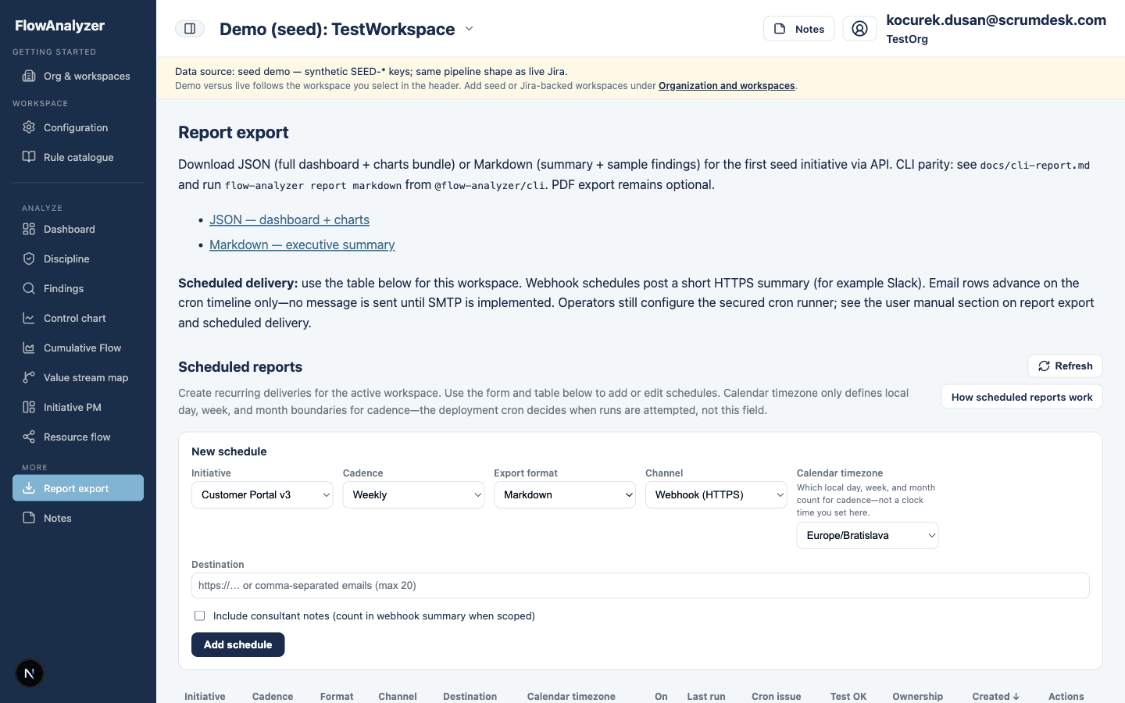Click the sidebar Notes page icon
This screenshot has height=703, width=1125.
pyautogui.click(x=29, y=518)
